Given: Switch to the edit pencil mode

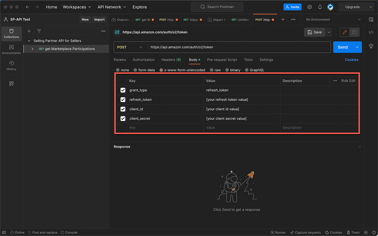Looking at the screenshot, I should (x=345, y=32).
